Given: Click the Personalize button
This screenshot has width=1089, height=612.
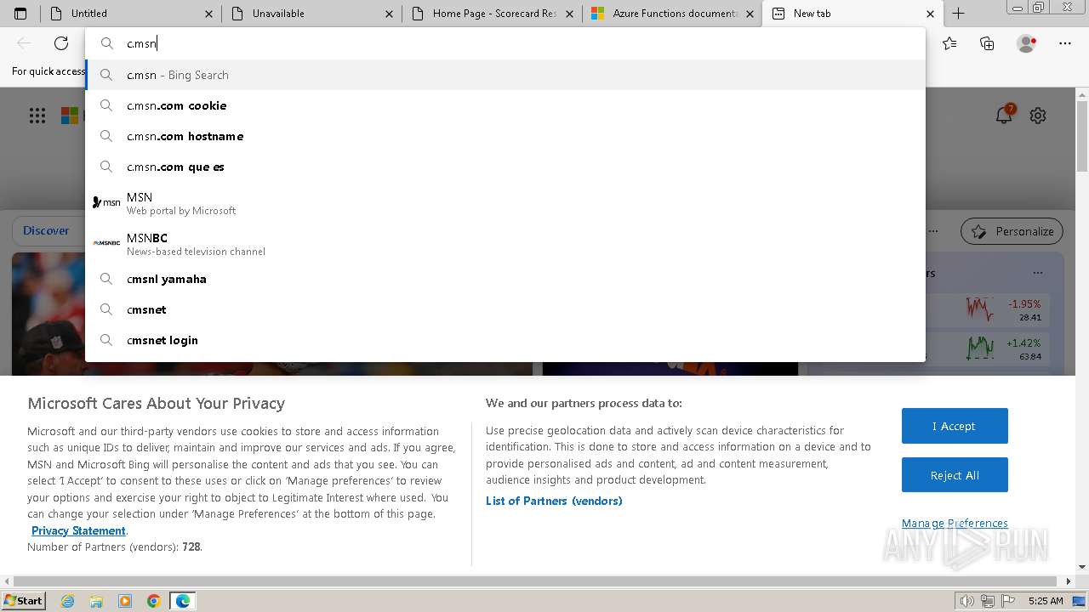Looking at the screenshot, I should tap(1012, 231).
